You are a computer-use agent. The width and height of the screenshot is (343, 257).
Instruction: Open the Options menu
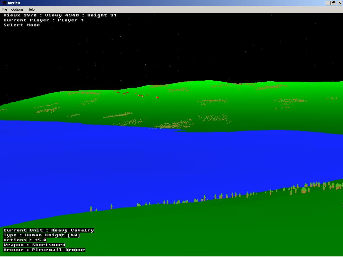17,9
